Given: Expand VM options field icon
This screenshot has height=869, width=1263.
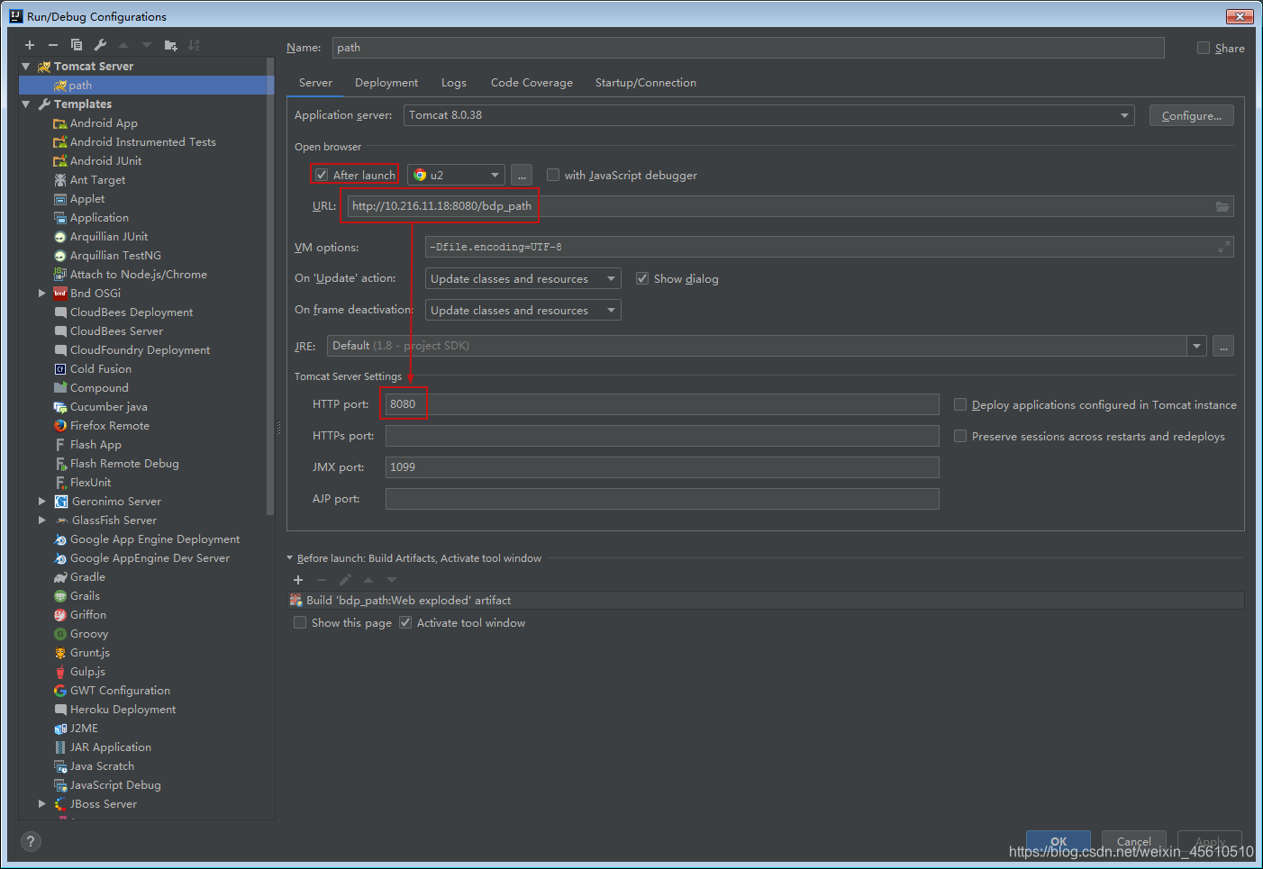Looking at the screenshot, I should pyautogui.click(x=1223, y=247).
